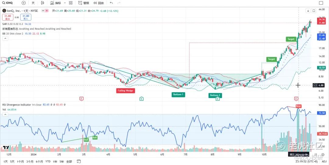Click the right Bull label on RSI
The width and height of the screenshot is (329, 165).
(95, 138)
